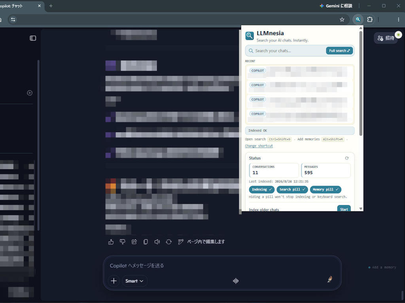Toggle the Search pill

pos(292,189)
